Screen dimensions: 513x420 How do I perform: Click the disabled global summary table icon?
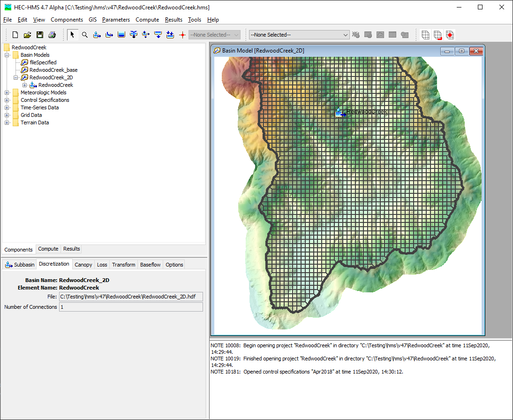pyautogui.click(x=368, y=35)
